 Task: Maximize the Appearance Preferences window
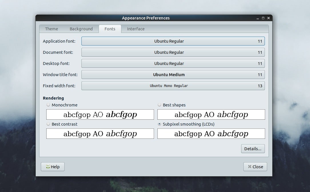(x=263, y=18)
